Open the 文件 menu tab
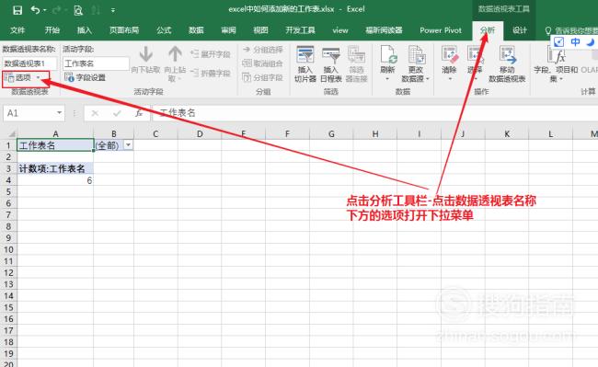Image resolution: width=598 pixels, height=367 pixels. [17, 30]
